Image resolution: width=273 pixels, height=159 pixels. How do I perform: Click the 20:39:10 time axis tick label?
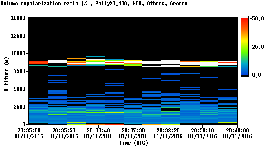pyautogui.click(x=203, y=130)
